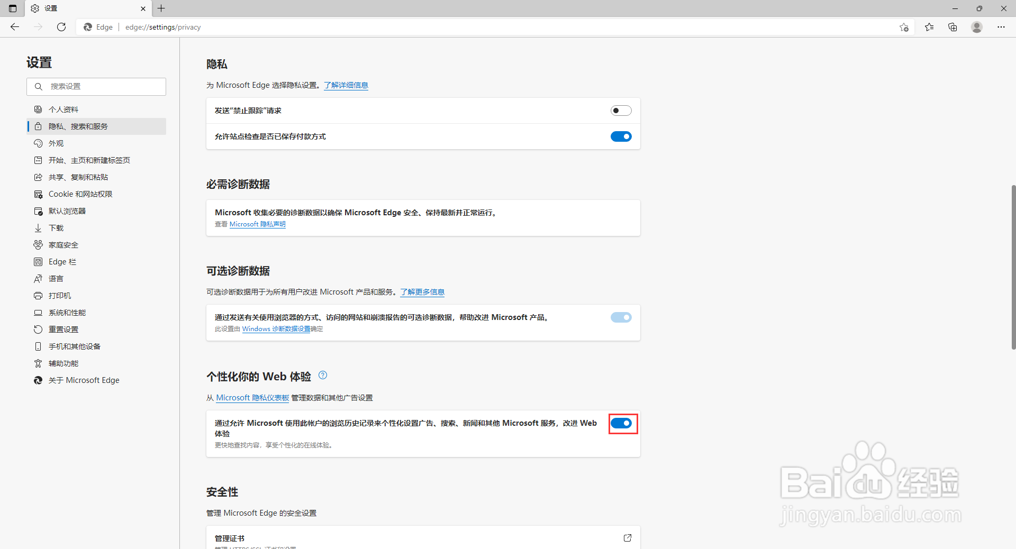Open Microsoft 隐私仪表板 link
Image resolution: width=1016 pixels, height=549 pixels.
coord(252,398)
